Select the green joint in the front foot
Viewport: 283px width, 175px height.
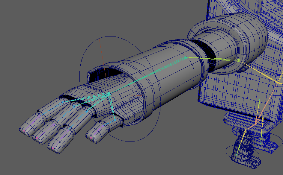tap(237, 155)
